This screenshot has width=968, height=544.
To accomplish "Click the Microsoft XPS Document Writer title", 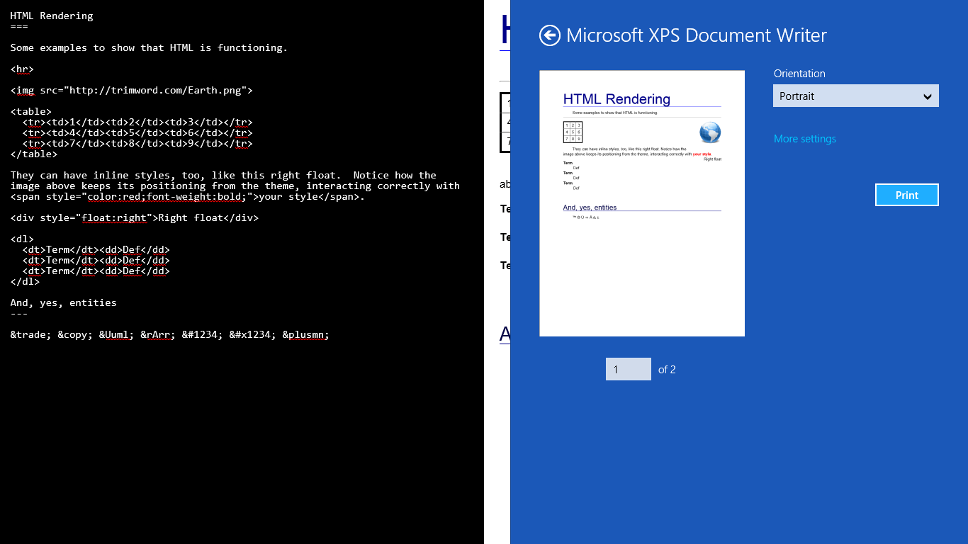I will (x=696, y=35).
